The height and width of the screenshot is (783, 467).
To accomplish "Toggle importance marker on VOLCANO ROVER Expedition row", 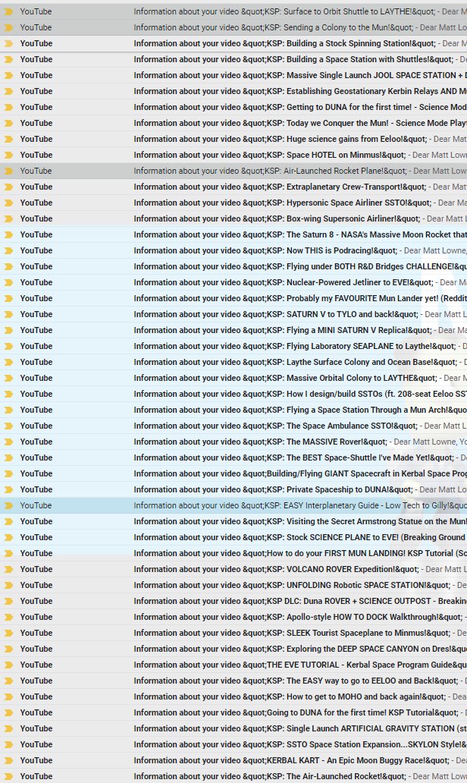I will pyautogui.click(x=8, y=569).
